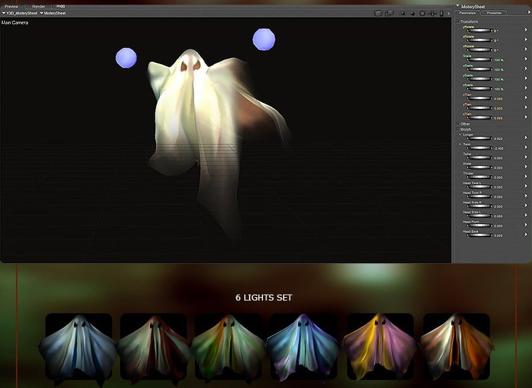Open the yTran parameter menu arrow
Viewport: 532px width, 388px height.
pyautogui.click(x=526, y=108)
